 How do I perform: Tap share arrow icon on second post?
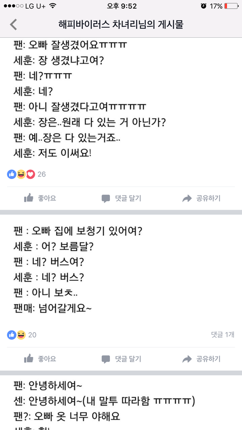(x=187, y=359)
